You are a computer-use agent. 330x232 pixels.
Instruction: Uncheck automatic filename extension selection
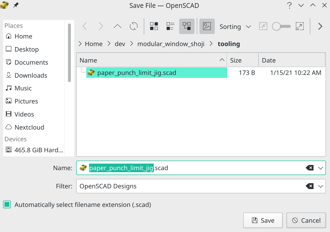click(x=8, y=205)
